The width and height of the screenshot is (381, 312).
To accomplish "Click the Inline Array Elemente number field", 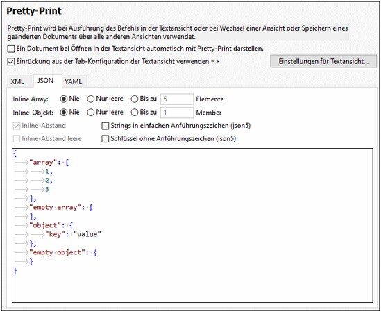I will (x=177, y=99).
